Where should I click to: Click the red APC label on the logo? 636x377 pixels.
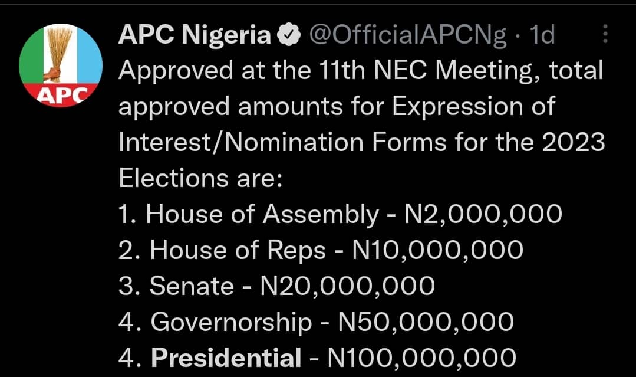pos(62,95)
